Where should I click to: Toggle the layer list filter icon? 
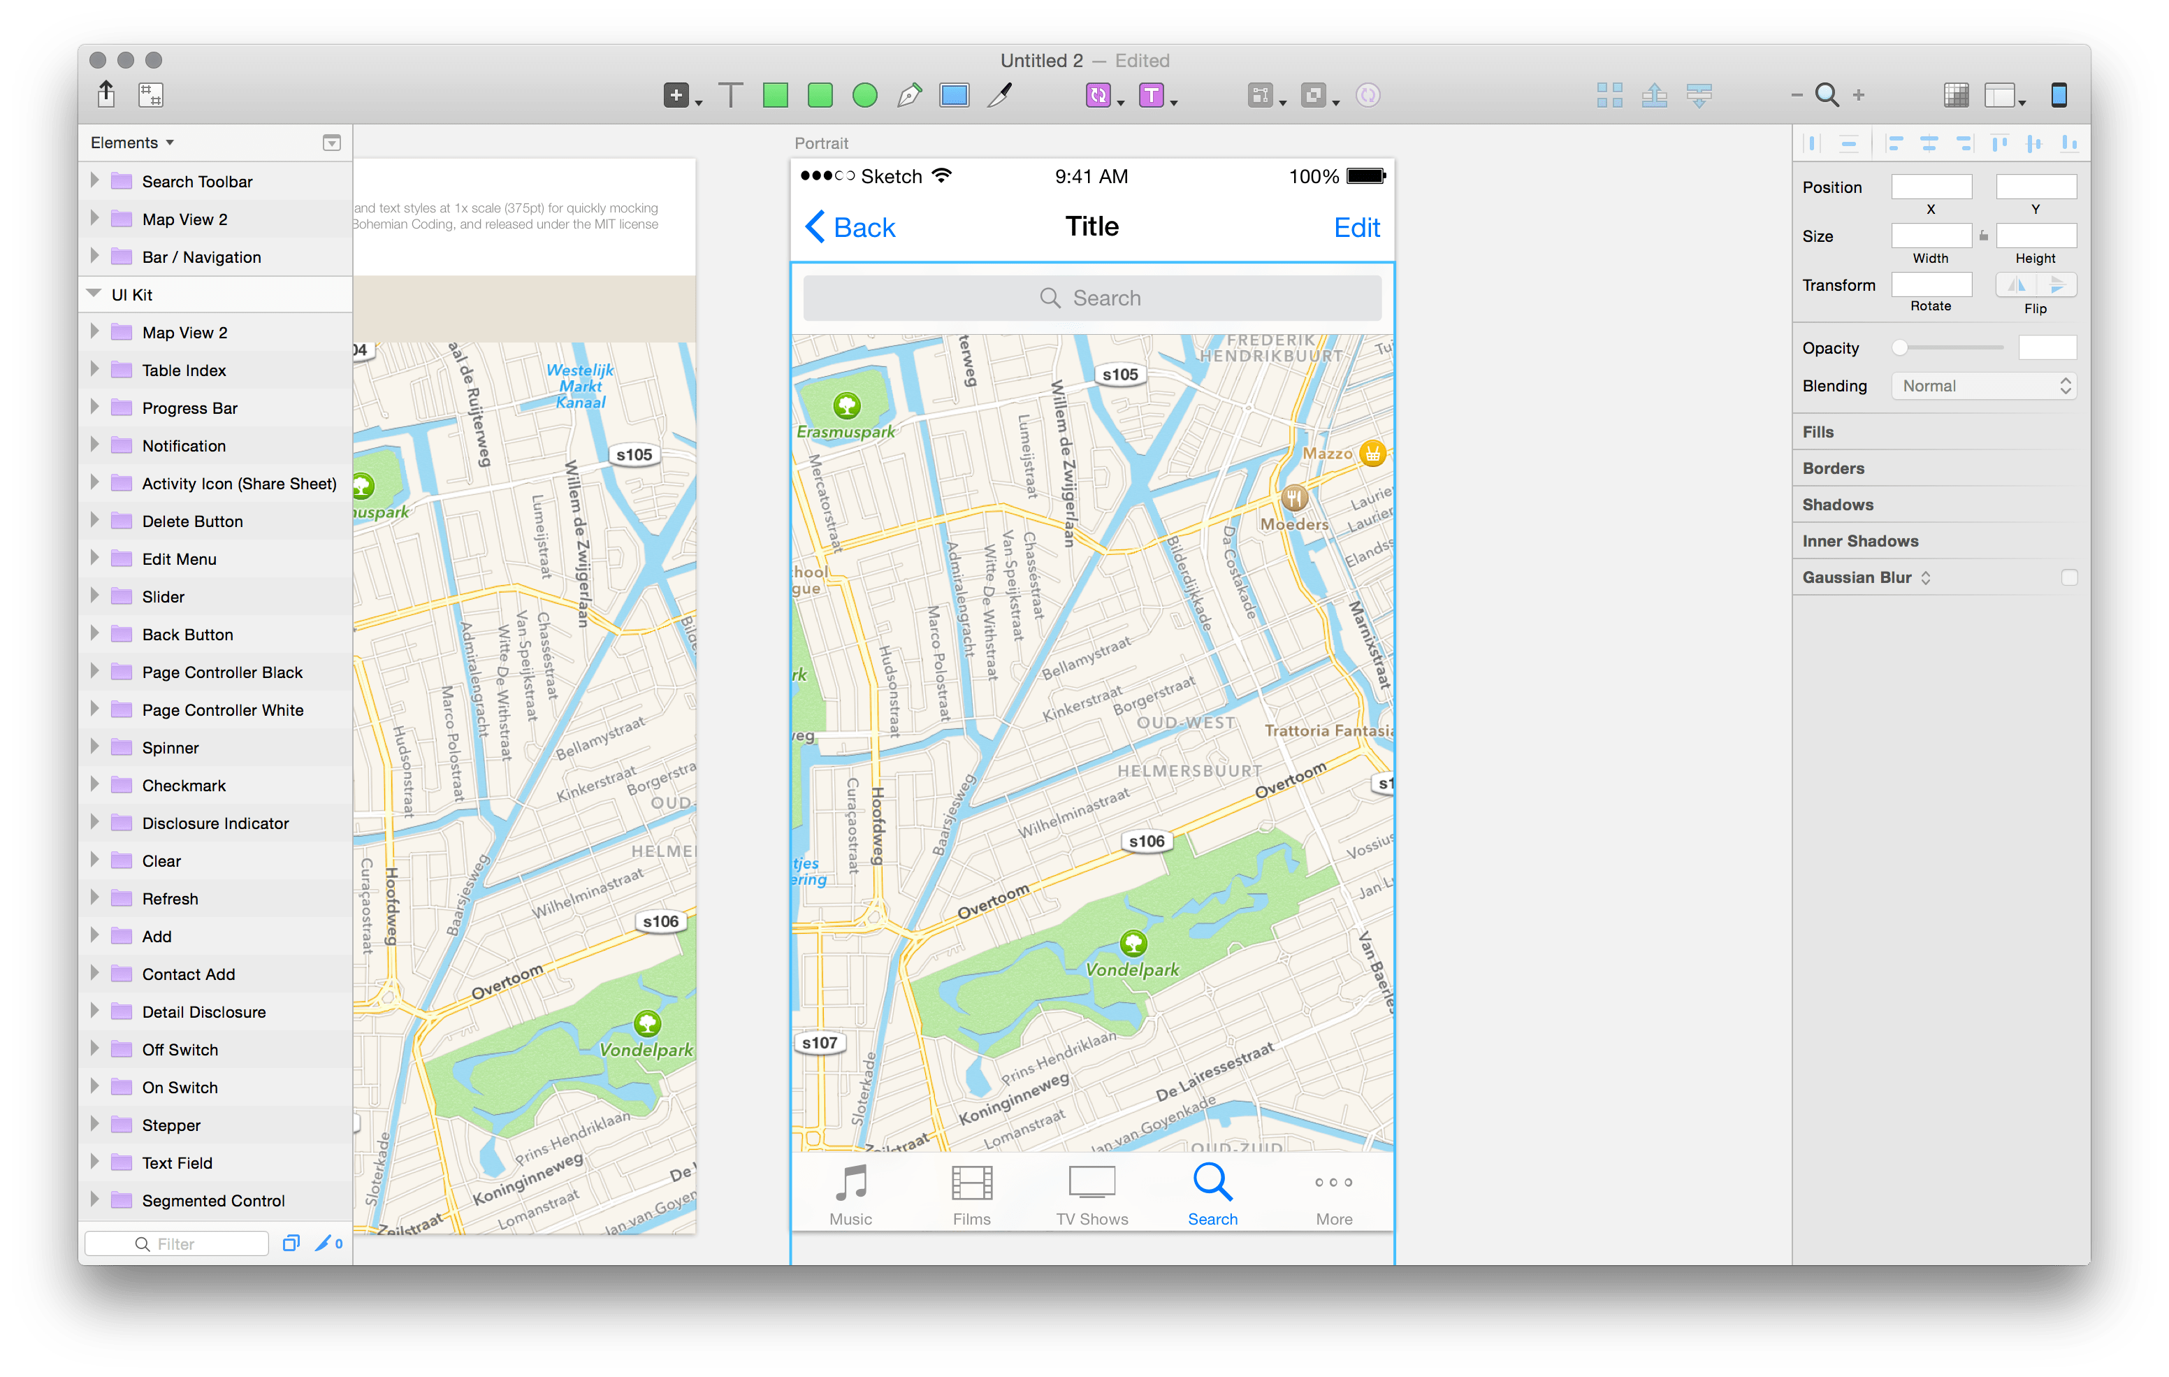(331, 143)
